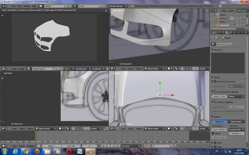Open the Help menu
249x155 pixels.
[x=34, y=6]
